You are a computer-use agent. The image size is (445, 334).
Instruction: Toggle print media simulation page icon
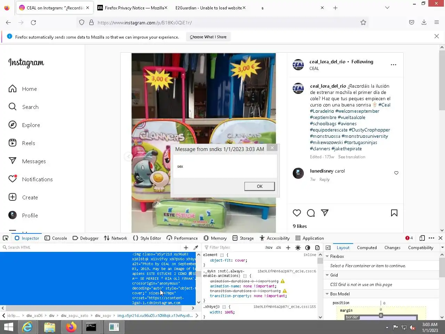[317, 248]
